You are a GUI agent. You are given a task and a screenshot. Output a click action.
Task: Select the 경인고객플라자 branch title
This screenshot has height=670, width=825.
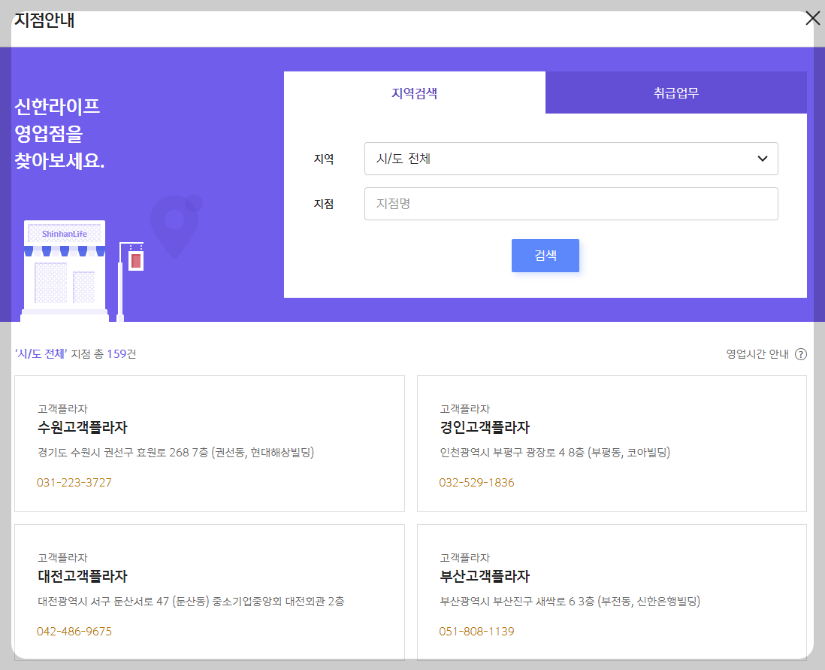485,427
